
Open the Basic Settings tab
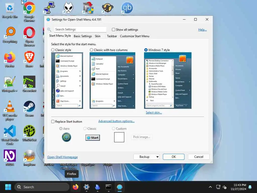click(83, 36)
